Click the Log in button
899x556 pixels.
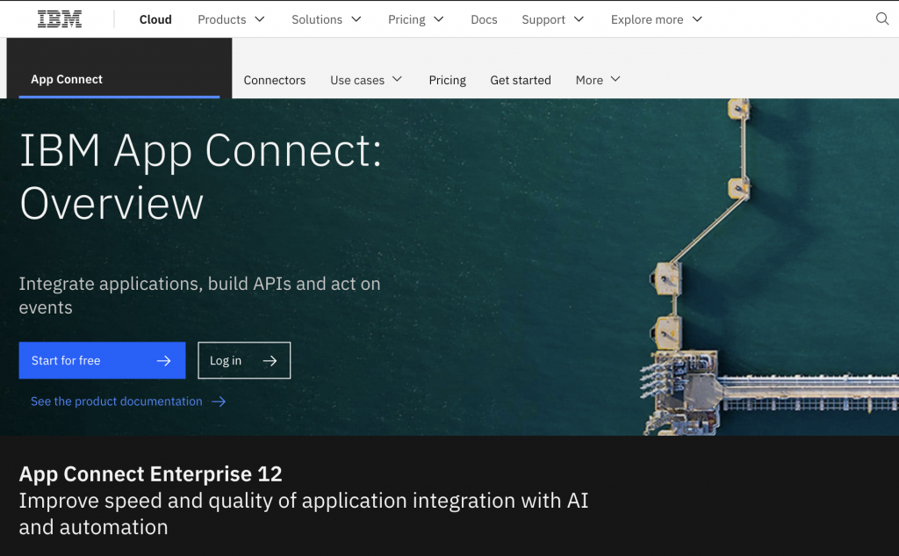pyautogui.click(x=244, y=360)
